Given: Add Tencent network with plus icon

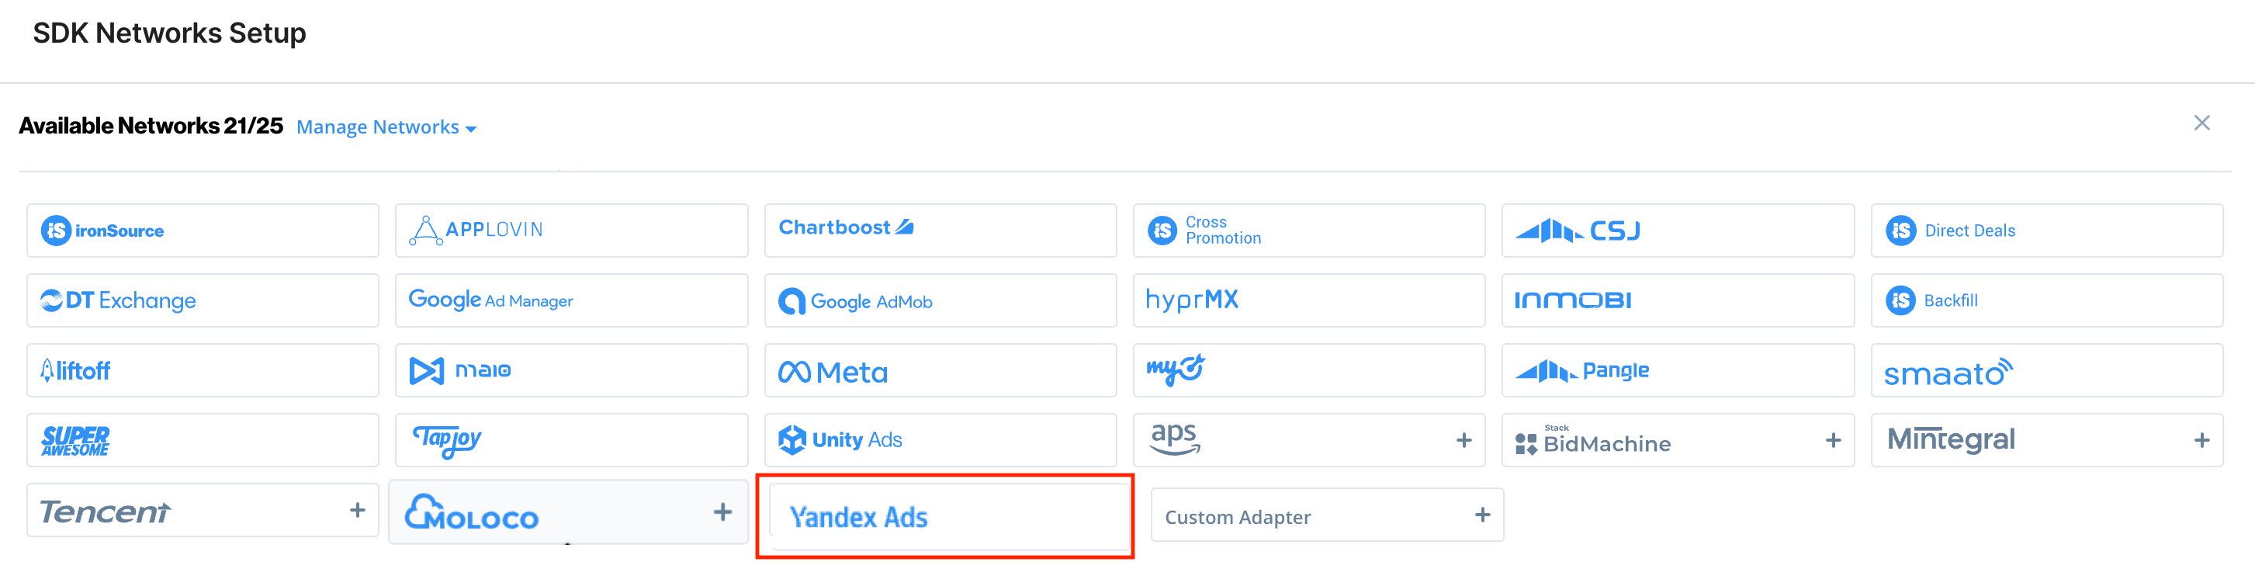Looking at the screenshot, I should point(357,510).
